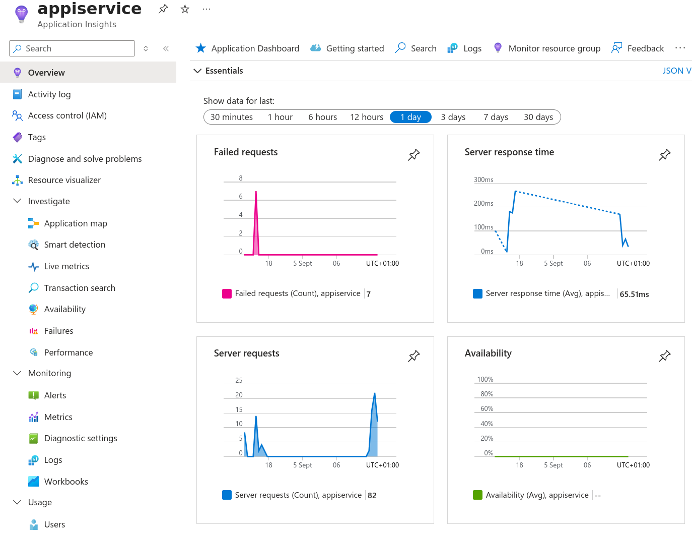Open the Activity log page
This screenshot has height=534, width=692.
49,94
